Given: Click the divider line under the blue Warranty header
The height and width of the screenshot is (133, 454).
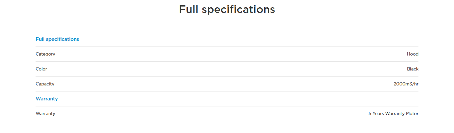Looking at the screenshot, I should [x=227, y=106].
